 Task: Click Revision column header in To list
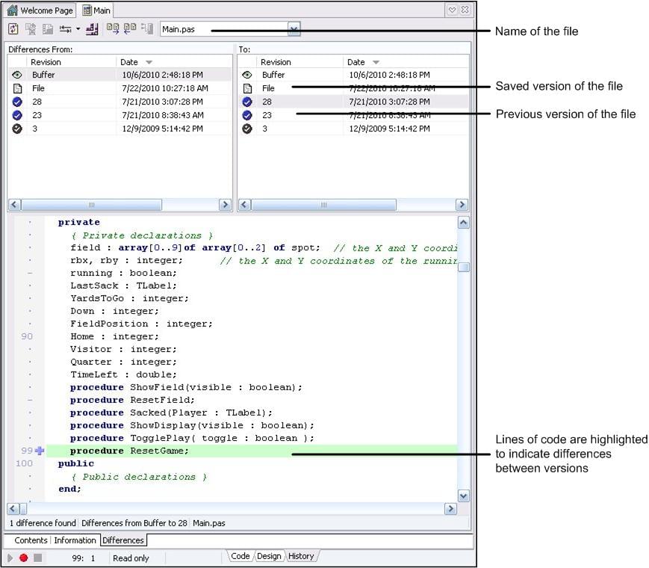tap(299, 62)
